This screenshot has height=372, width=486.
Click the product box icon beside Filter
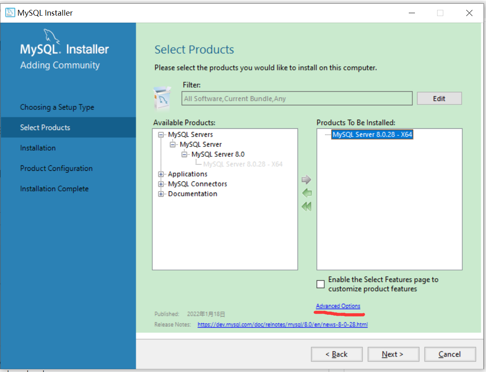[162, 98]
